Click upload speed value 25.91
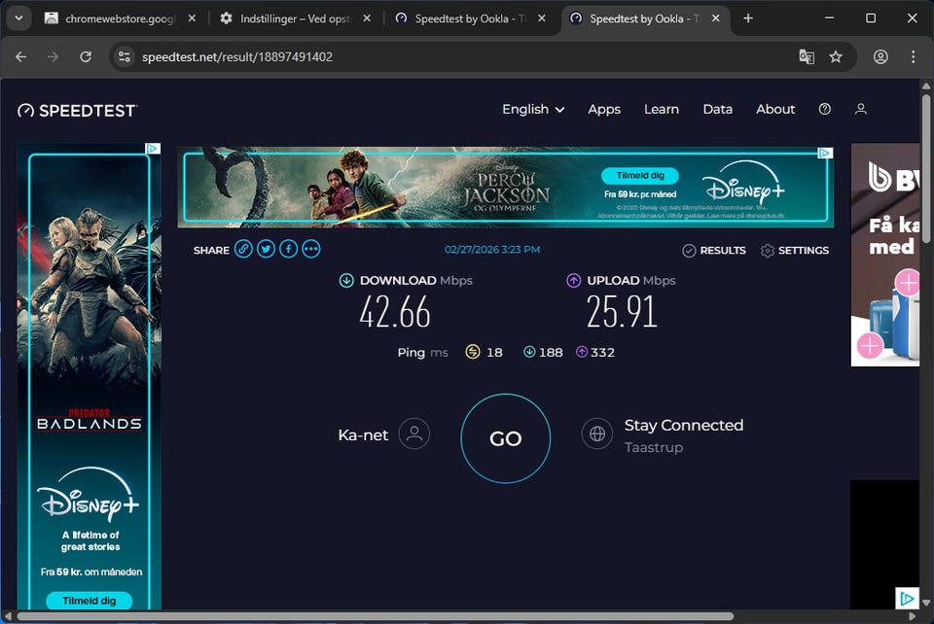This screenshot has height=624, width=934. click(622, 312)
